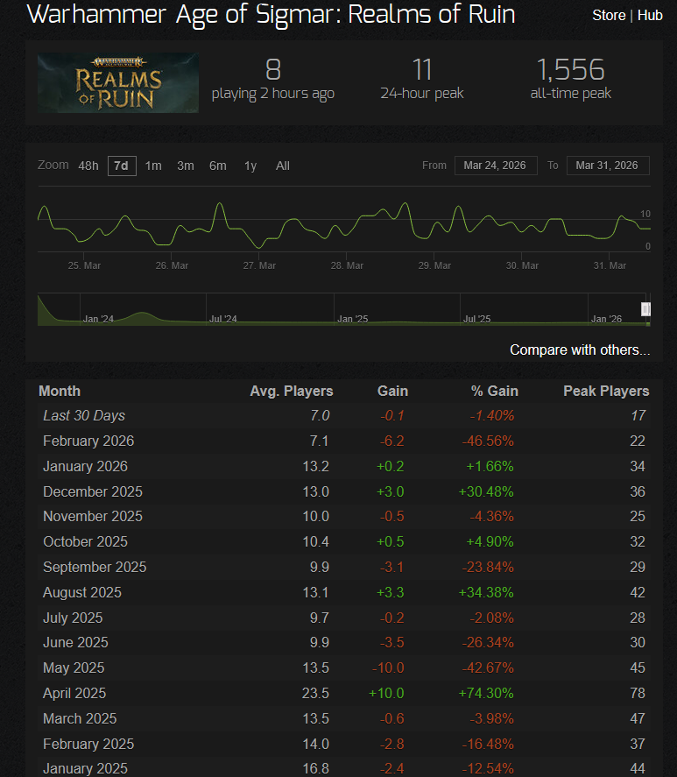Image resolution: width=677 pixels, height=777 pixels.
Task: Click the February 2026 row label
Action: point(88,441)
